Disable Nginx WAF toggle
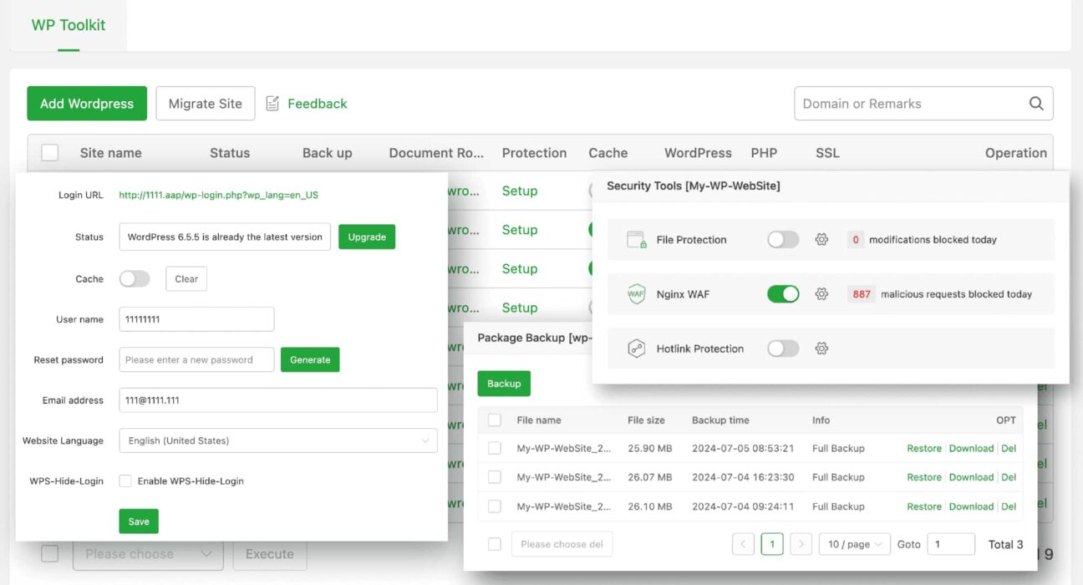This screenshot has width=1083, height=585. click(783, 294)
